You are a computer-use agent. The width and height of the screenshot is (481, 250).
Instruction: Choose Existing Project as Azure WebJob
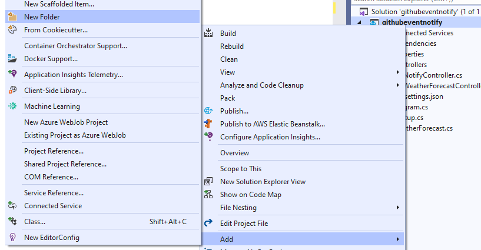102,135
